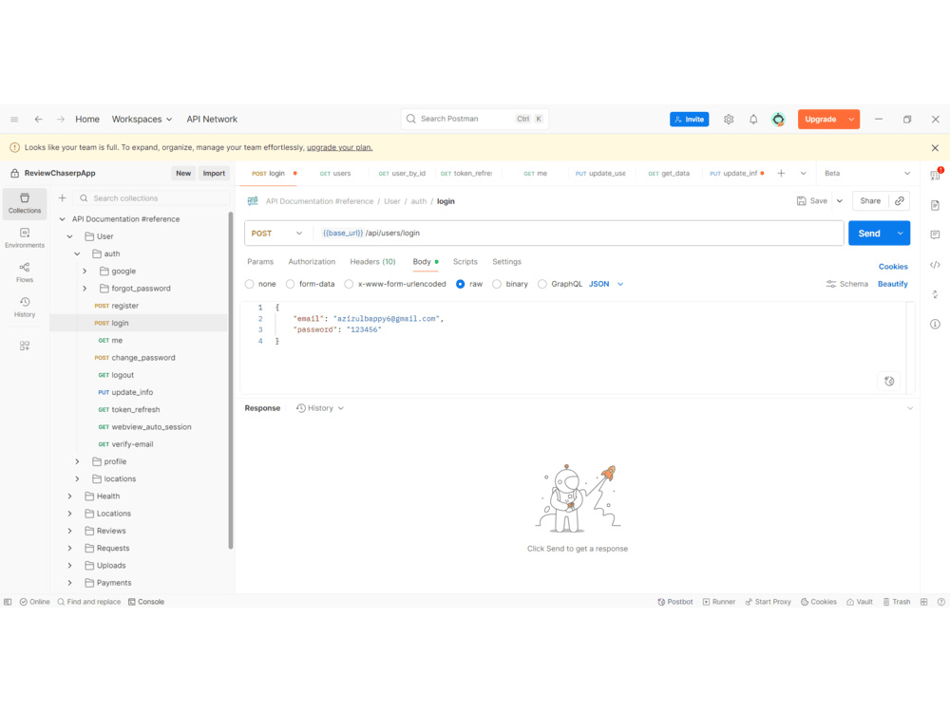The image size is (950, 712).
Task: Add a new request tab
Action: coord(781,173)
